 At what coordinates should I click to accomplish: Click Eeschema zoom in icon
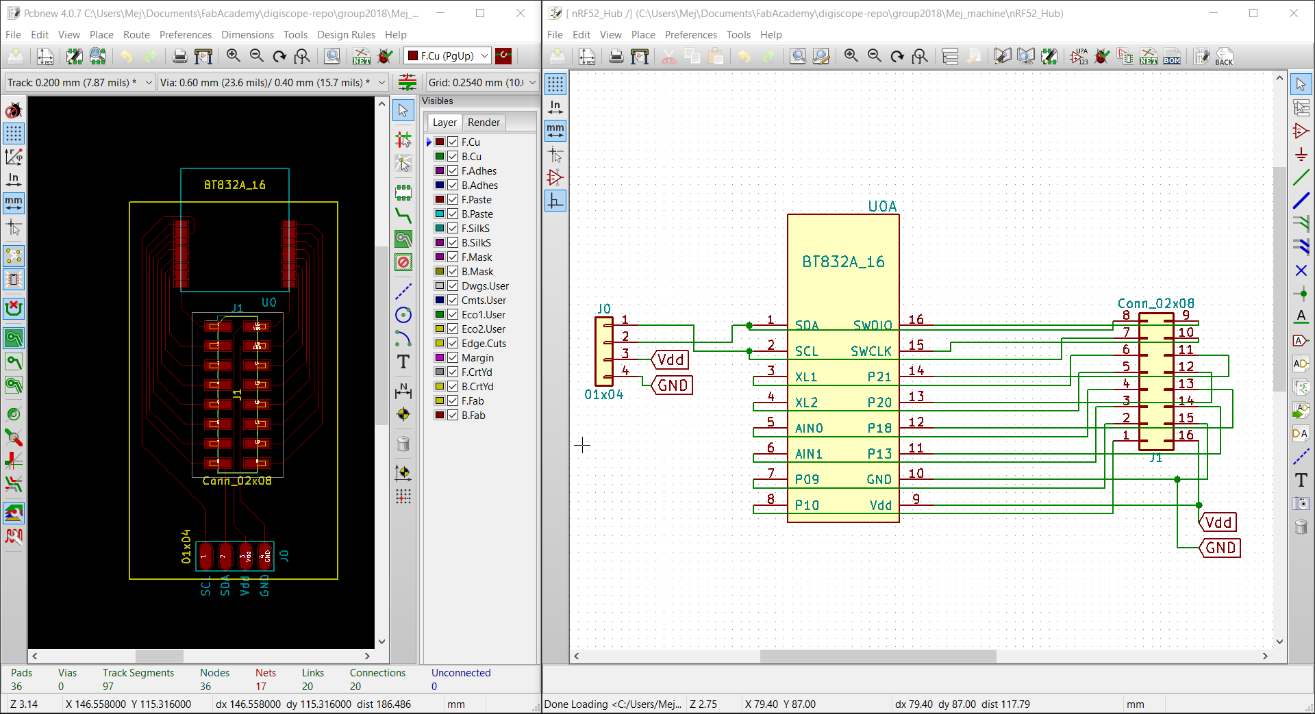tap(851, 56)
